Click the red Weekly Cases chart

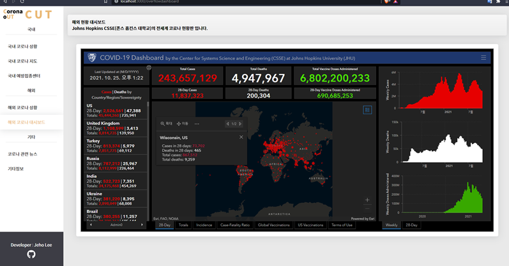(x=441, y=91)
